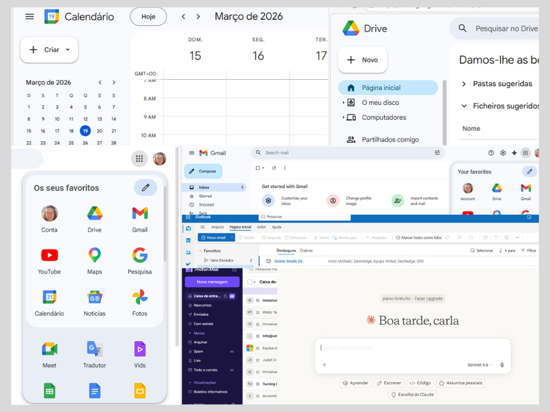550x412 pixels.
Task: Open the Notícias app icon
Action: pyautogui.click(x=95, y=303)
